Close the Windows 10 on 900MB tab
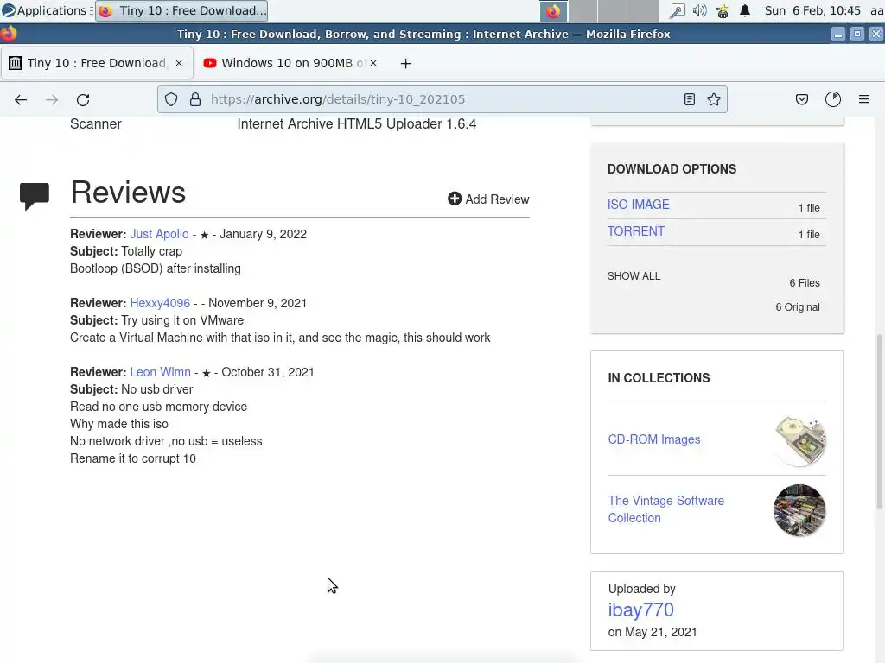Viewport: 885px width, 663px height. tap(373, 63)
